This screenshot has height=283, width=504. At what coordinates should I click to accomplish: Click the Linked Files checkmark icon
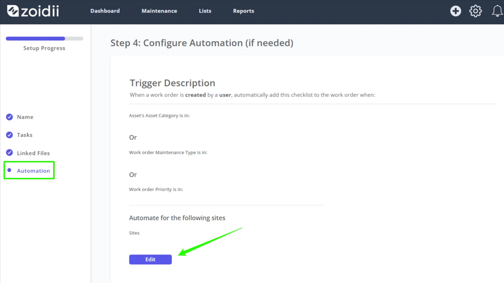[x=10, y=153]
